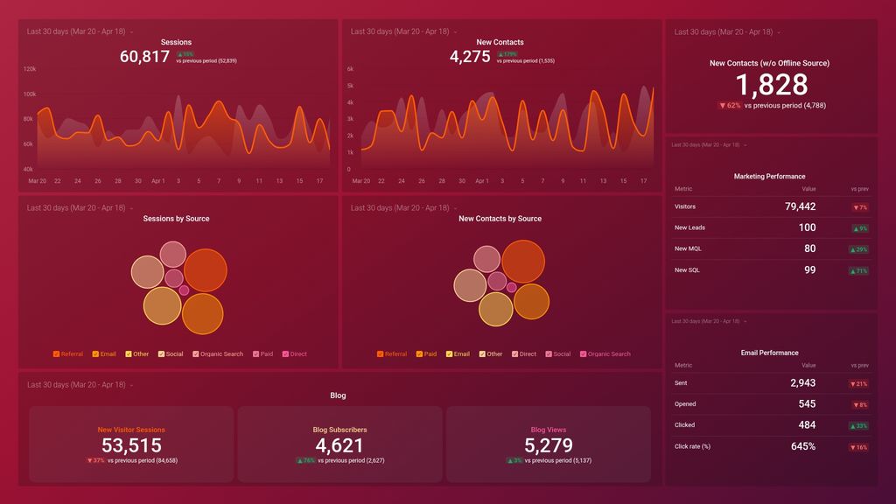Click the largest red-orange bubble in Sessions by Source
Image resolution: width=896 pixels, height=504 pixels.
click(206, 270)
